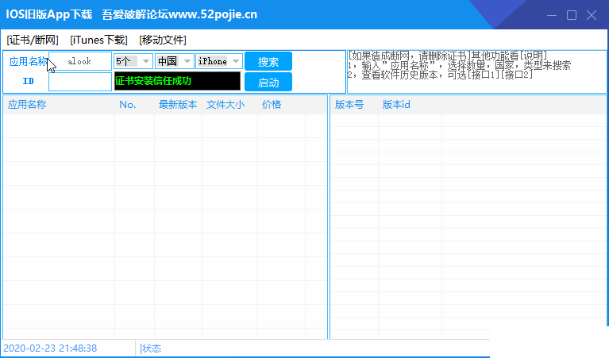
Task: Expand the 5个 quantity dropdown
Action: pyautogui.click(x=133, y=61)
